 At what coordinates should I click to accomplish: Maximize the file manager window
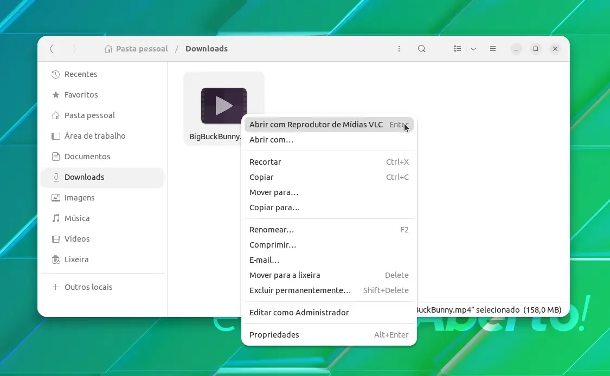(536, 49)
